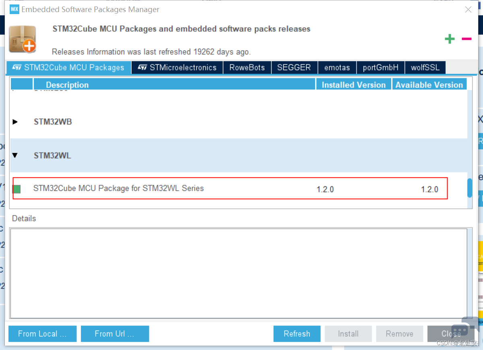Toggle the green checkbox for STM32WL package
This screenshot has width=483, height=350.
(17, 189)
